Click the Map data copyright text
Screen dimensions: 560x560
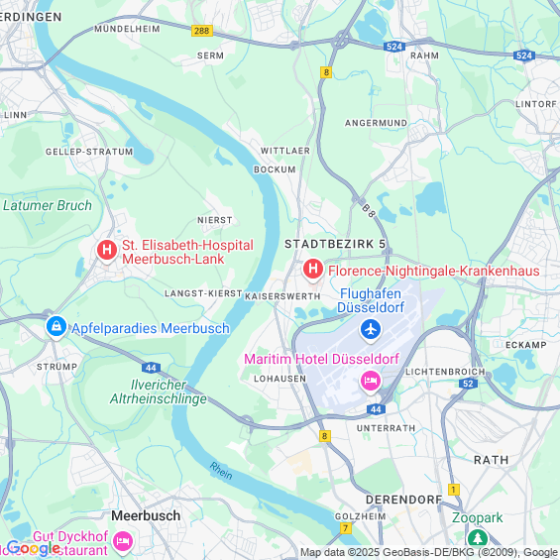pos(429,552)
